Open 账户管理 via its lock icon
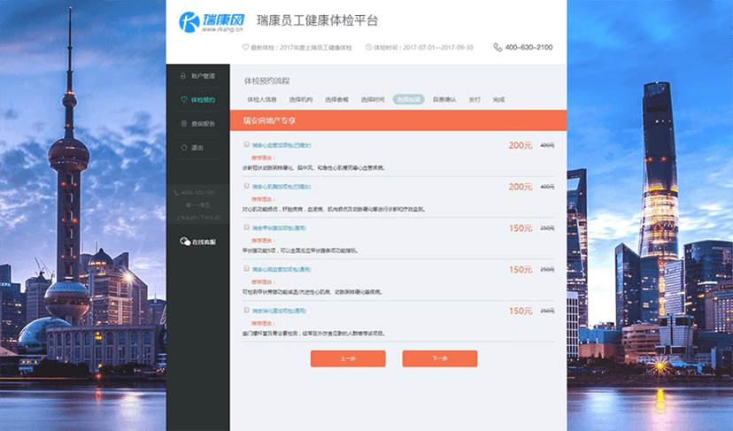Screen dimensions: 733x431 (182, 76)
